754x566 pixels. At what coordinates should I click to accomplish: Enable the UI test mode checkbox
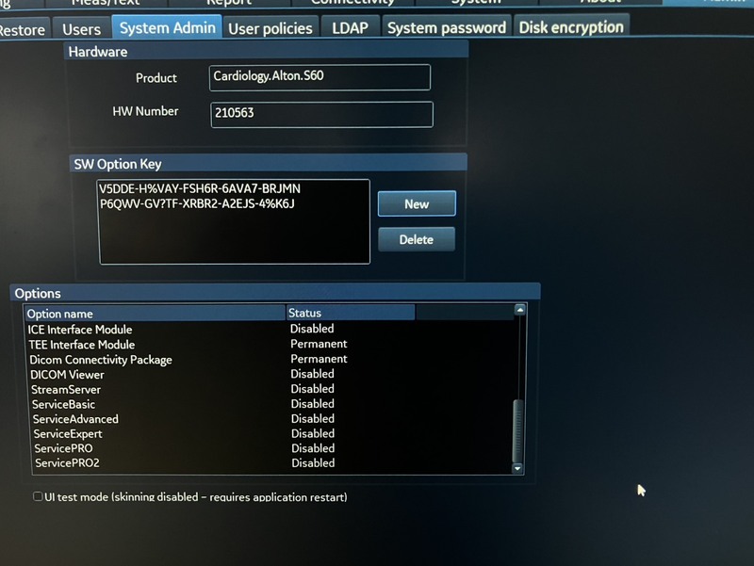tap(38, 496)
